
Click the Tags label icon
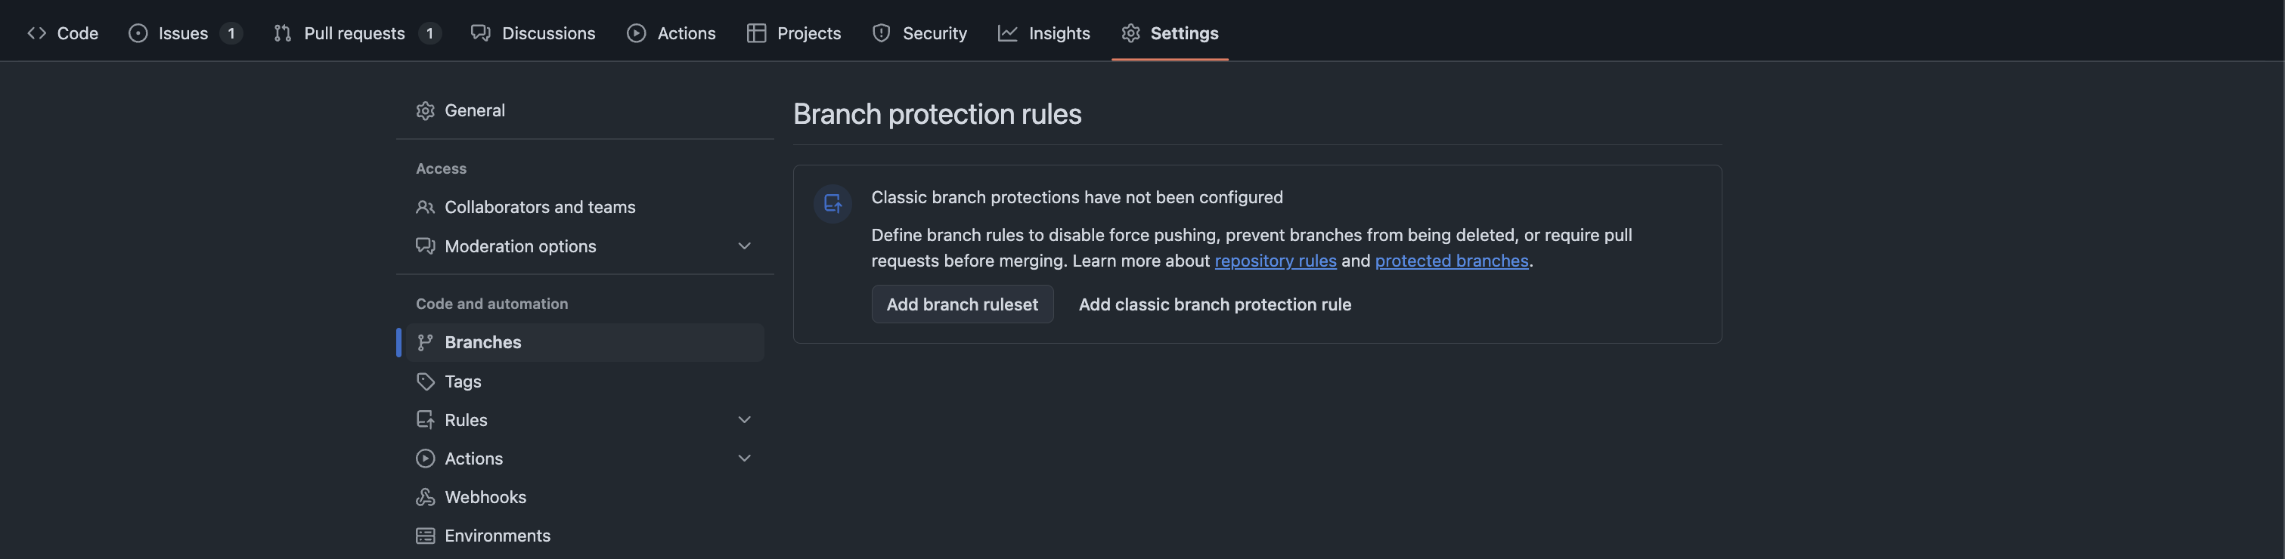coord(426,381)
